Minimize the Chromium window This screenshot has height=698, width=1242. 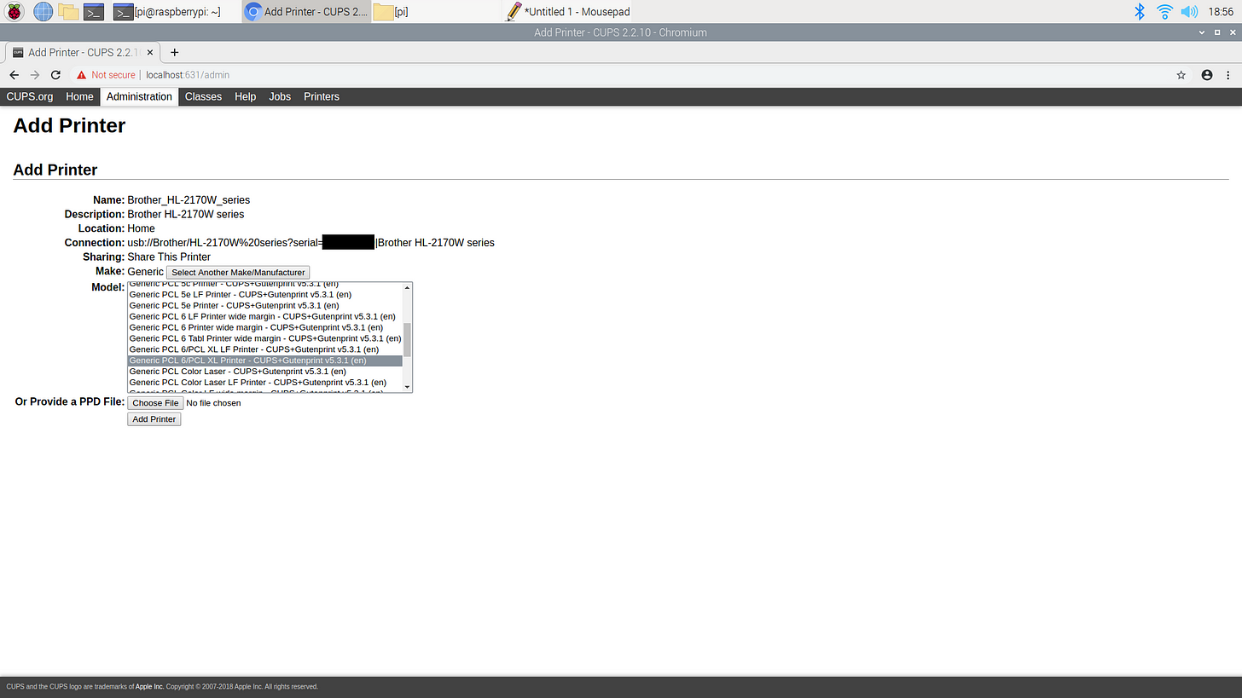pyautogui.click(x=1200, y=32)
